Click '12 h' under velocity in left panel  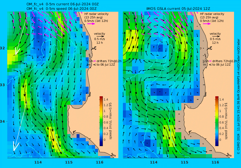pyautogui.click(x=99, y=43)
